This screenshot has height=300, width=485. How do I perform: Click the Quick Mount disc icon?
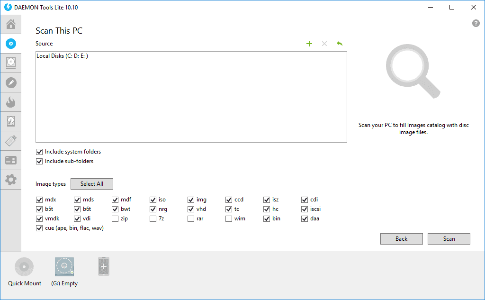point(24,266)
